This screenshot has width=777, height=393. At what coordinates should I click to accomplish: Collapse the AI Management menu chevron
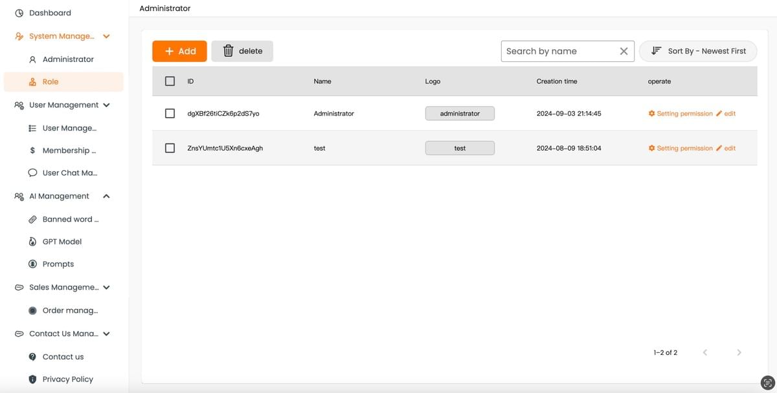106,196
